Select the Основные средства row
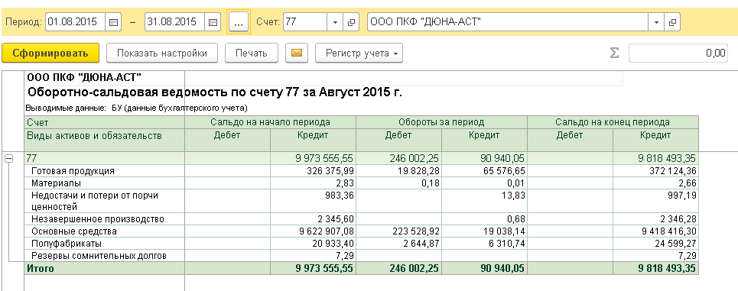738x291 pixels. (x=362, y=231)
